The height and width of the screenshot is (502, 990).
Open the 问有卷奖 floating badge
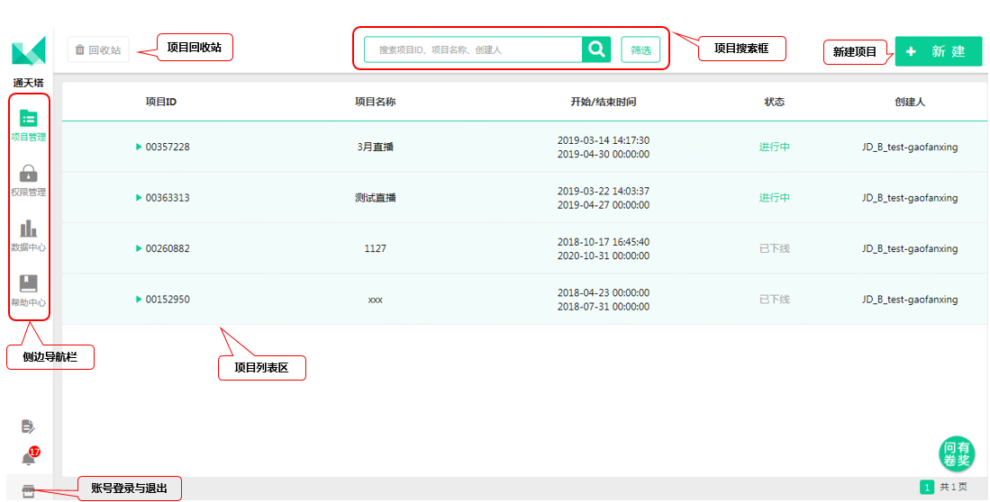tap(957, 453)
